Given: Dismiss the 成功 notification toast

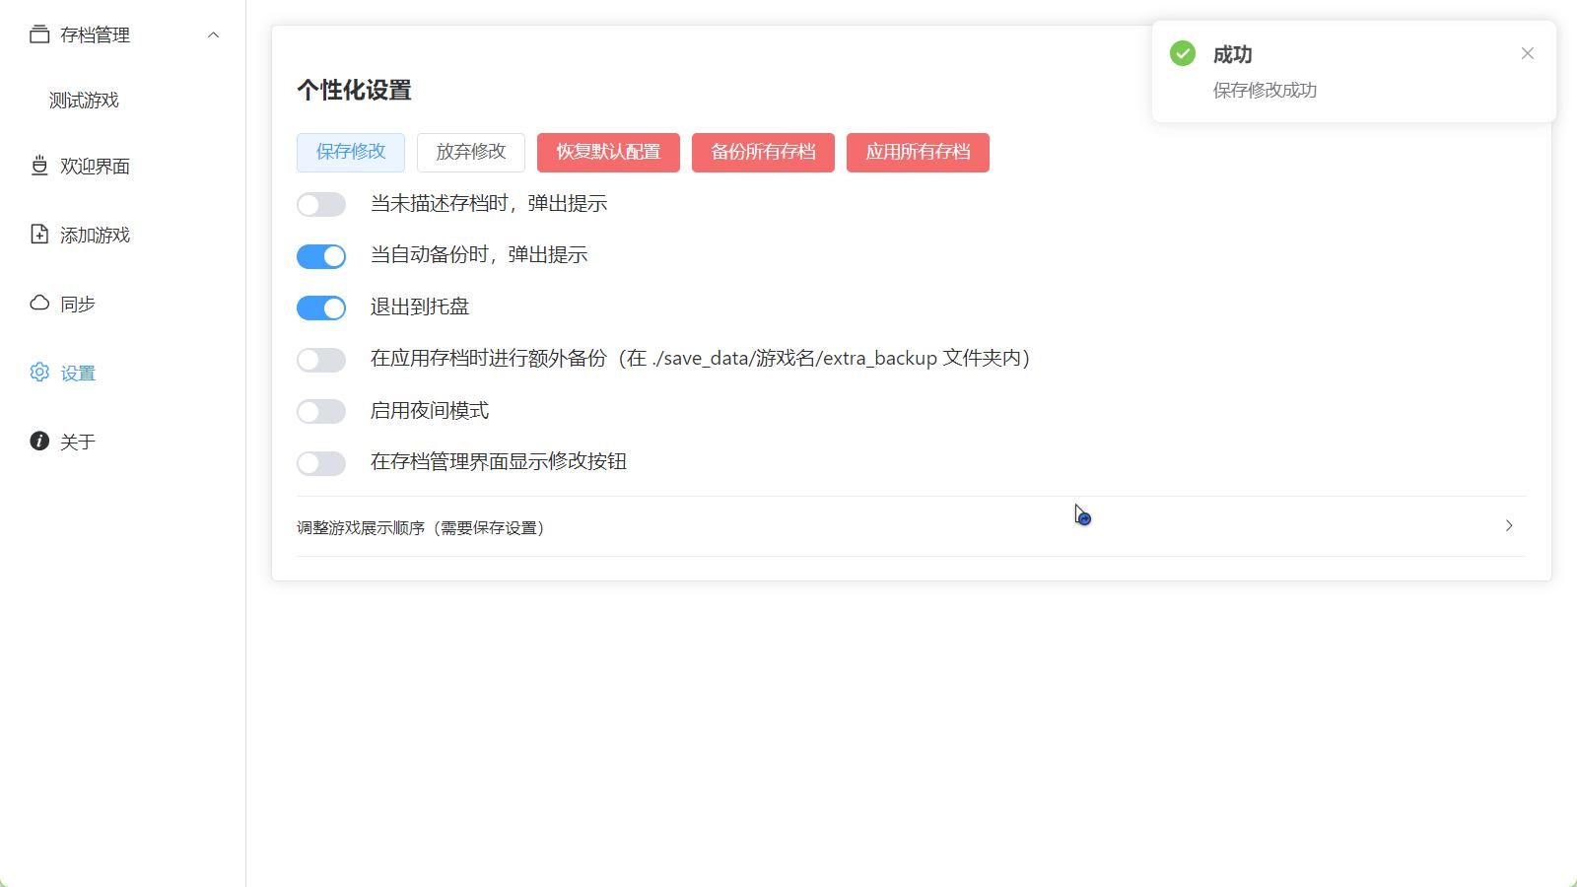Looking at the screenshot, I should click(1527, 53).
